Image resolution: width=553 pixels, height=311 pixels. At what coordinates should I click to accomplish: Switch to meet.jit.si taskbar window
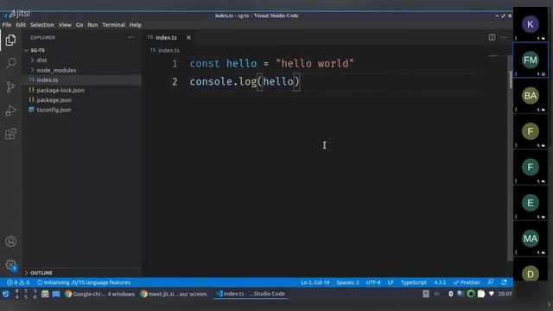point(175,294)
